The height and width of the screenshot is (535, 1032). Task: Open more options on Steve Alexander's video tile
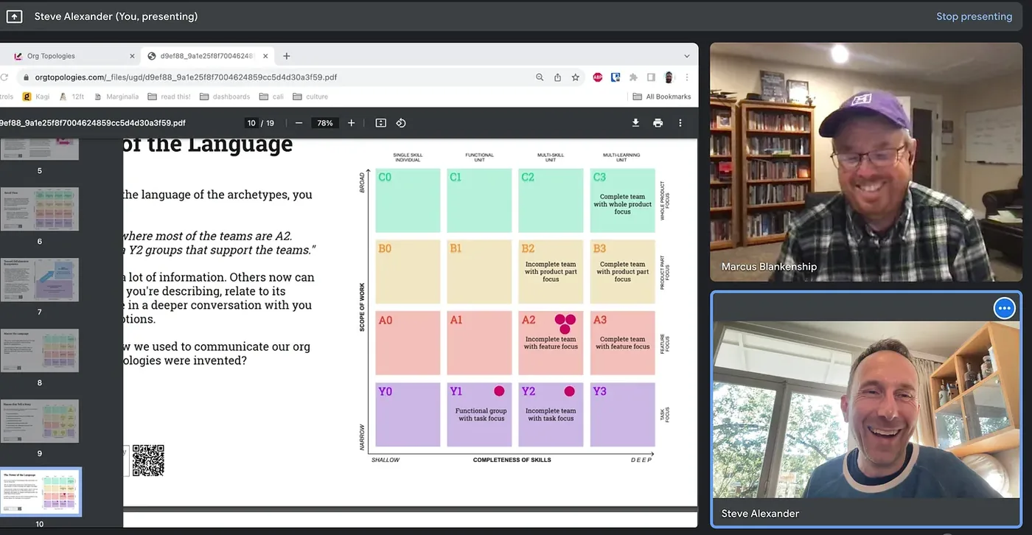click(x=1004, y=308)
